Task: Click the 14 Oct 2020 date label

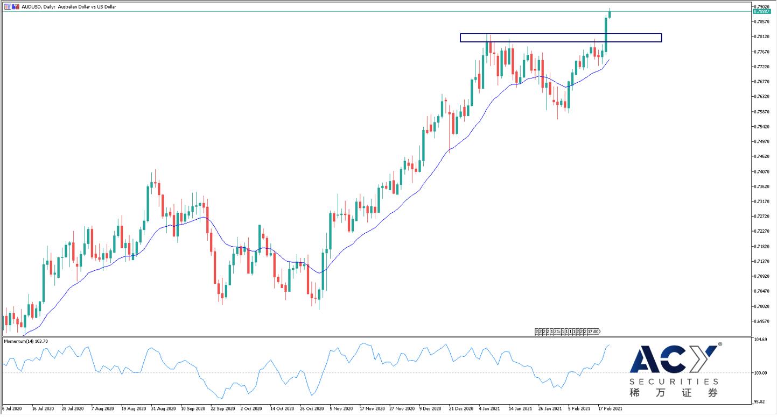Action: (x=283, y=408)
